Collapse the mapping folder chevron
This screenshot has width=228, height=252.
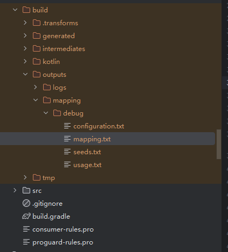(x=36, y=100)
